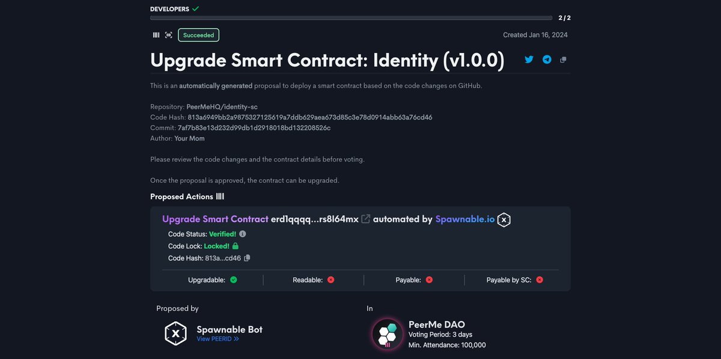Click the lock icon beside Locked status

click(235, 246)
